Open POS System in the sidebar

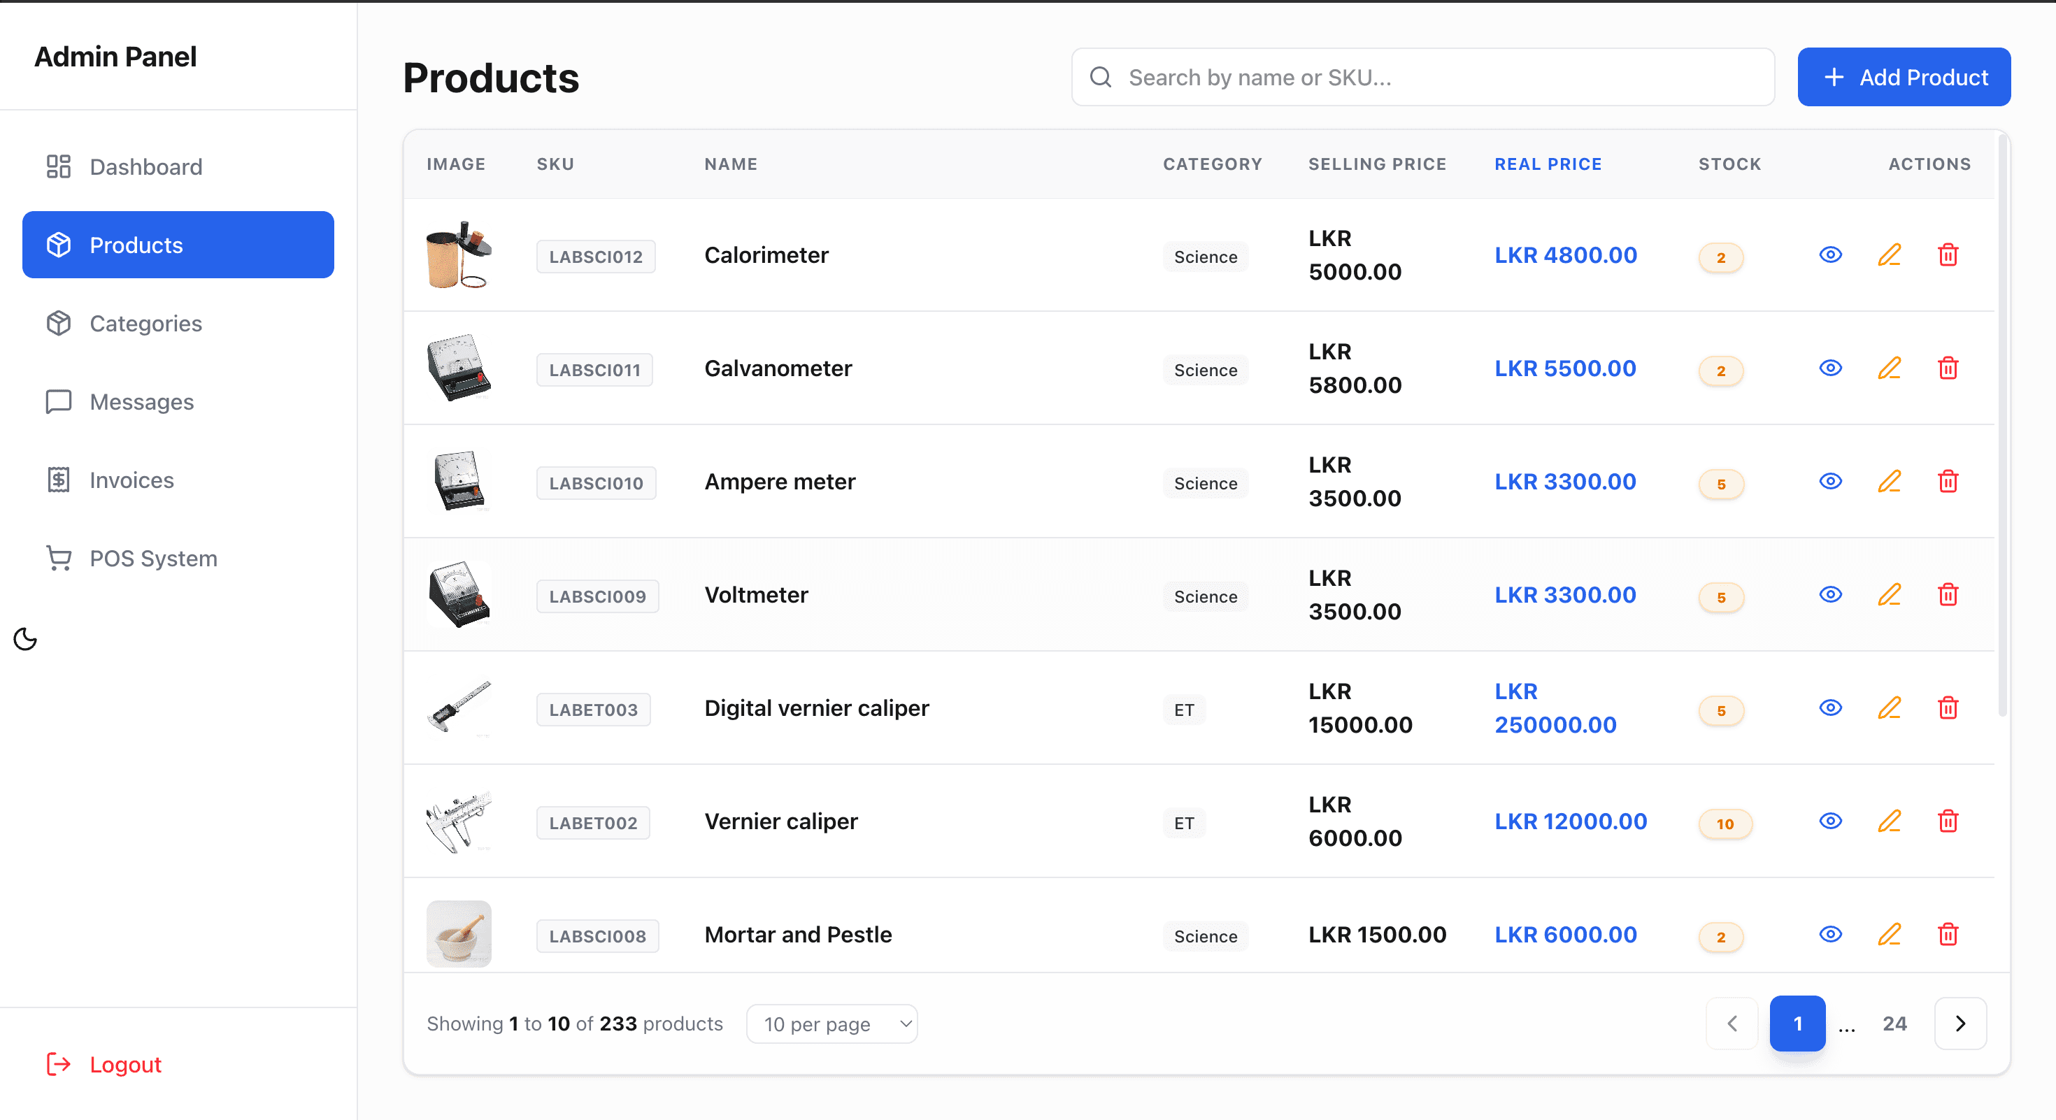pos(178,558)
